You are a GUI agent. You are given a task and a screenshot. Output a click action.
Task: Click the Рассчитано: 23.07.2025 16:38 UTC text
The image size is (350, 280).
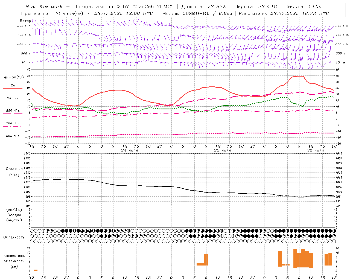pos(284,13)
